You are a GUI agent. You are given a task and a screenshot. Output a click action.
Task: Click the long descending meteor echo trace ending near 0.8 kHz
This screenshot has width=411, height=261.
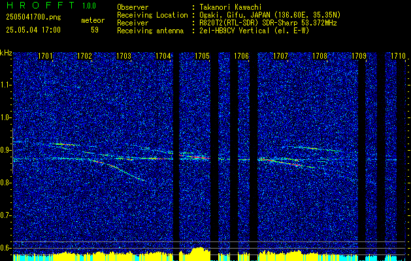[x=118, y=170]
